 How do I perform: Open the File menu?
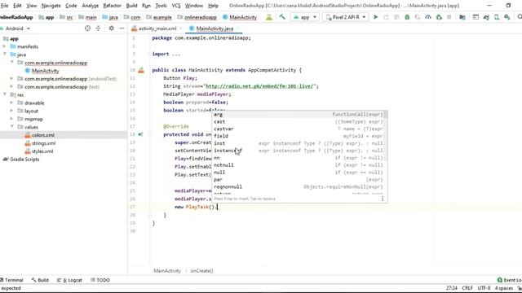[x=5, y=6]
